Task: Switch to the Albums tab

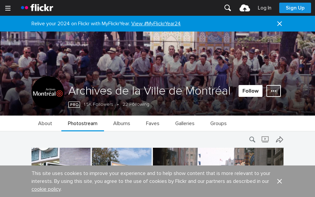Action: click(121, 123)
